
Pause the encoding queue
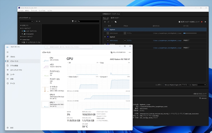coord(205,22)
